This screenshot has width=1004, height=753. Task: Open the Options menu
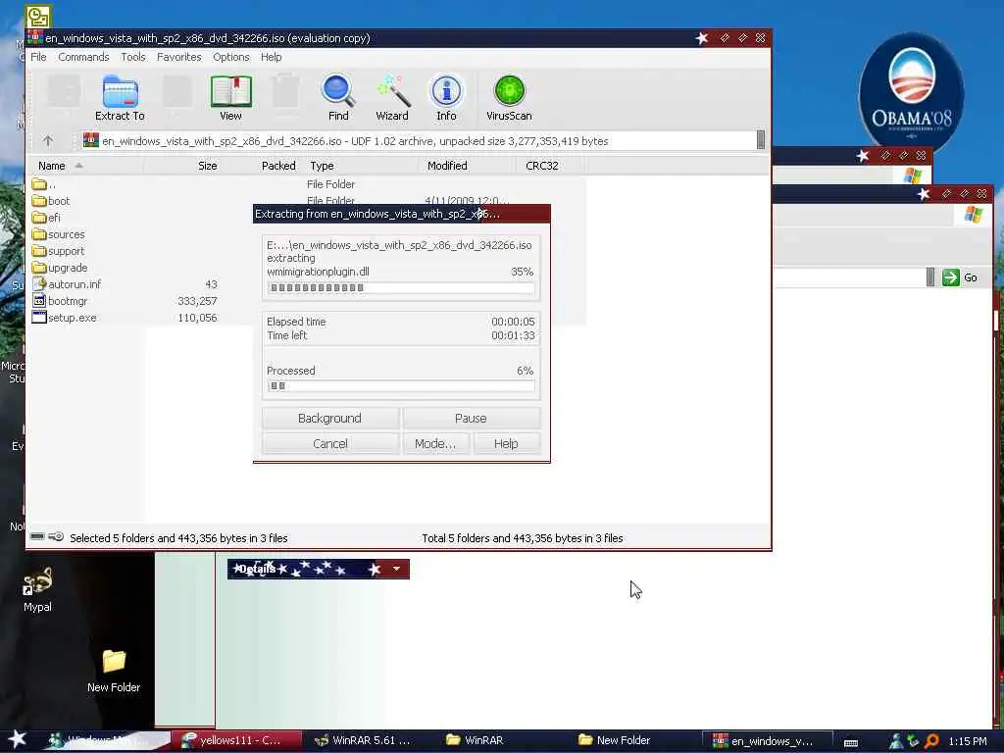[x=231, y=57]
